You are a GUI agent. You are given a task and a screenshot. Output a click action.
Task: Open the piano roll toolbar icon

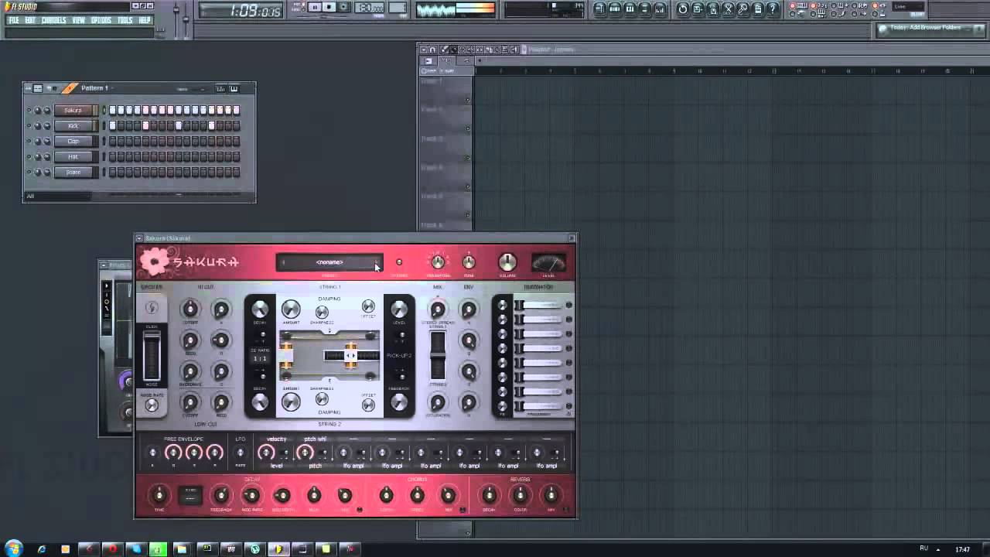(630, 9)
